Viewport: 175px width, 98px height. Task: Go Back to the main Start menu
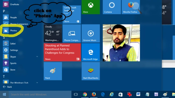point(7,87)
